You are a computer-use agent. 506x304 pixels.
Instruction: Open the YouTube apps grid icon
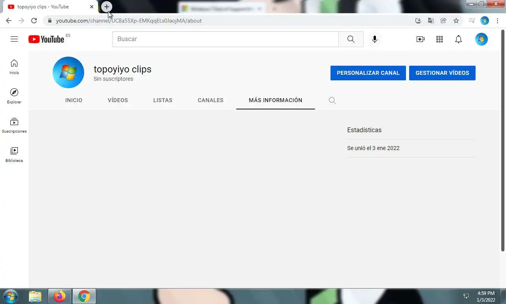pos(440,39)
